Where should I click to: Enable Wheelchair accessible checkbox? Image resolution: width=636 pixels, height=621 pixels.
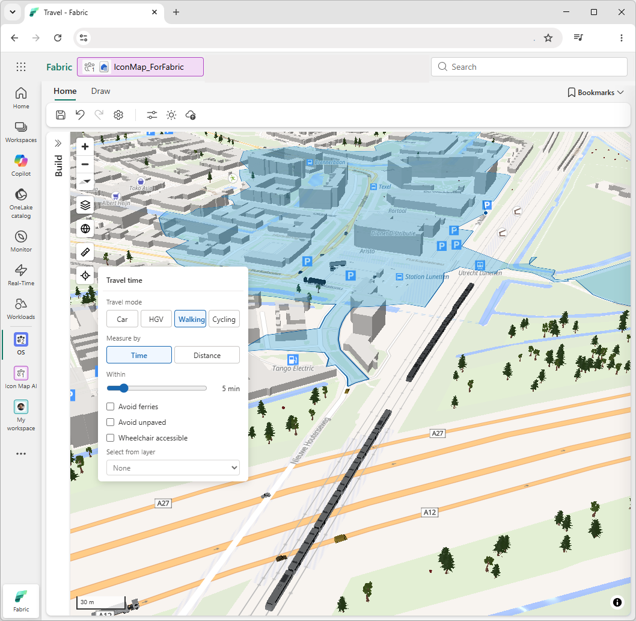click(x=111, y=438)
